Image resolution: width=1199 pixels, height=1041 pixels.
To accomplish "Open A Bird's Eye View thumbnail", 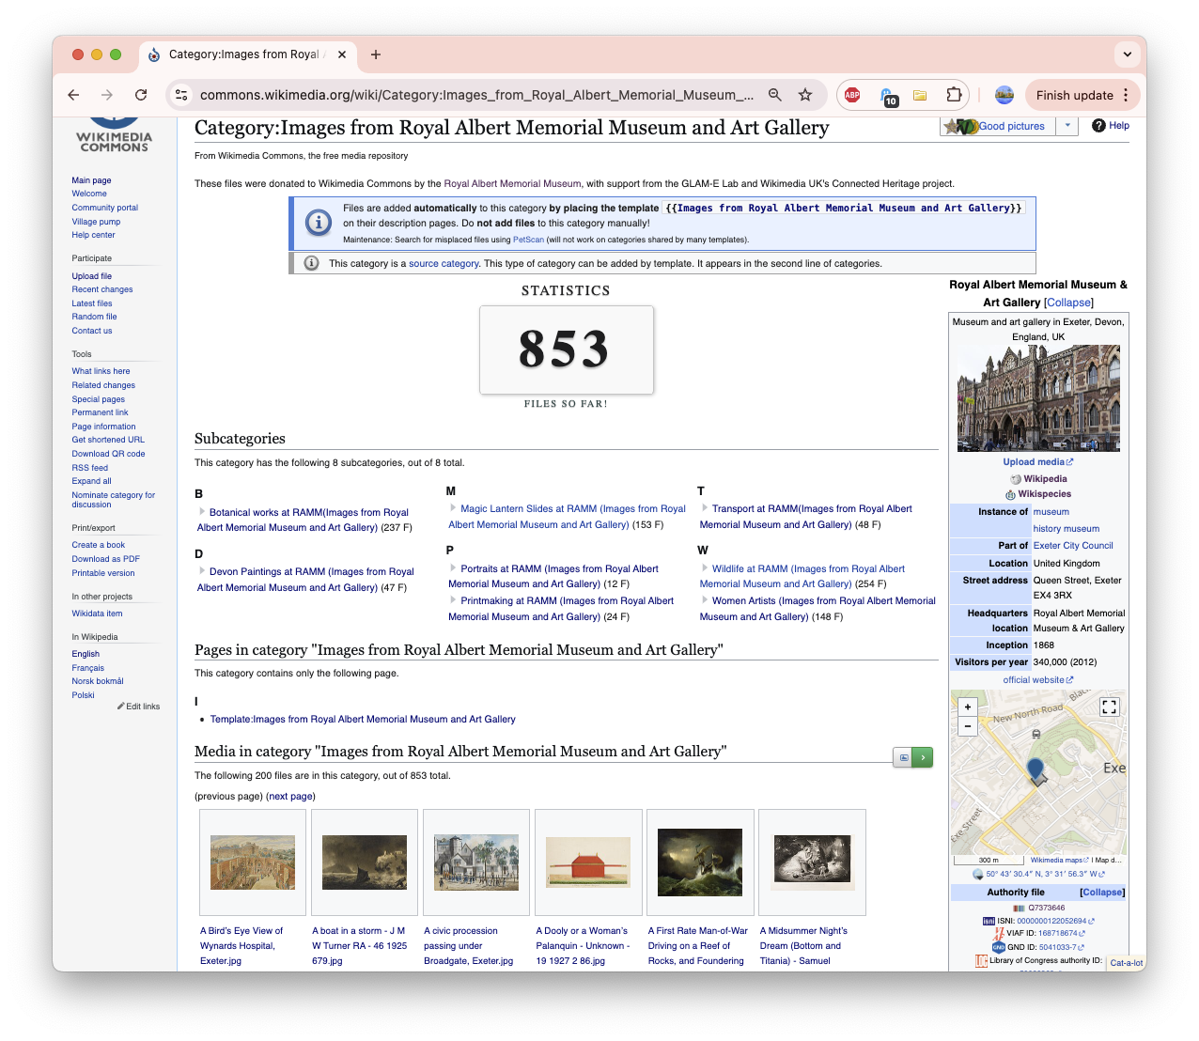I will coord(253,862).
